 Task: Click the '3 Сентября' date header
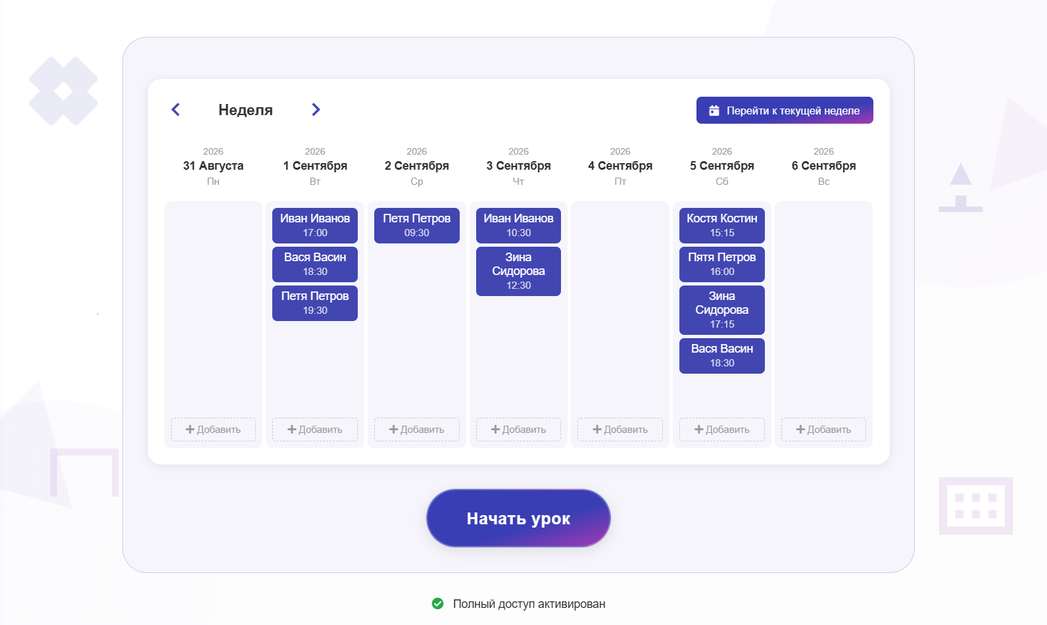point(518,166)
